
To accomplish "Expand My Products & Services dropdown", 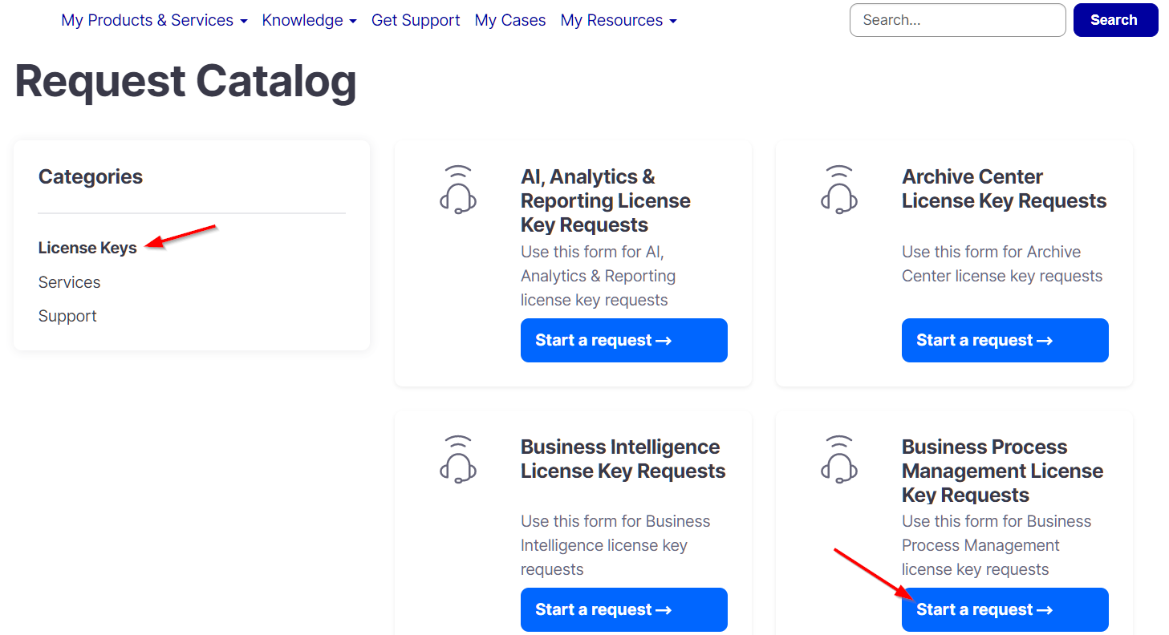I will coord(154,20).
